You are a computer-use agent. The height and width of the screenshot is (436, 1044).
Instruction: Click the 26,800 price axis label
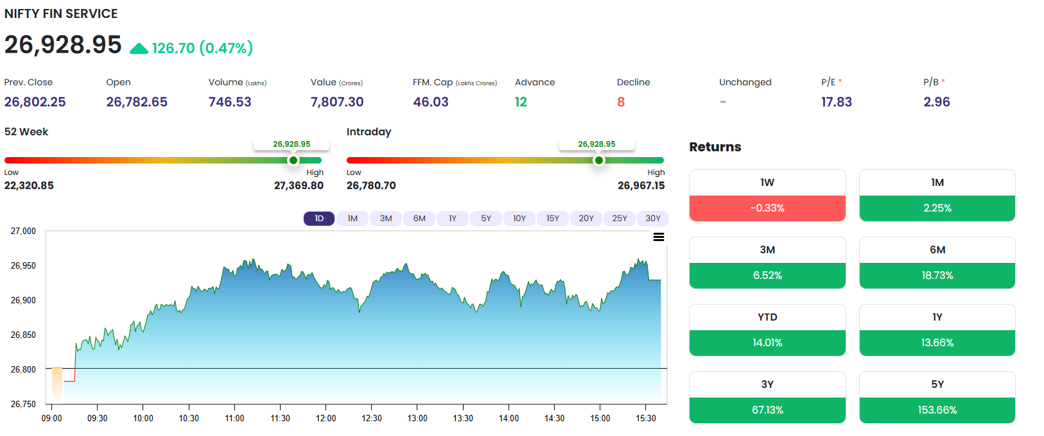23,369
